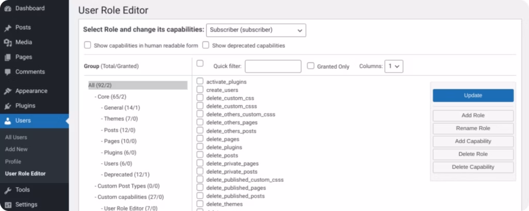Click the Users person icon

coord(8,120)
